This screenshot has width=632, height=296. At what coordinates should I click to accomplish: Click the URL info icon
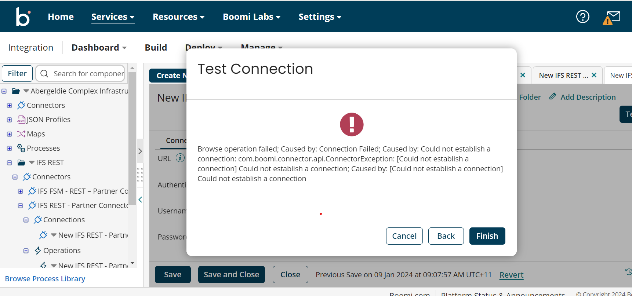[x=180, y=158]
